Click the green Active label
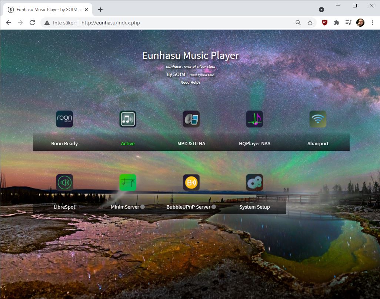The height and width of the screenshot is (299, 380). [128, 143]
